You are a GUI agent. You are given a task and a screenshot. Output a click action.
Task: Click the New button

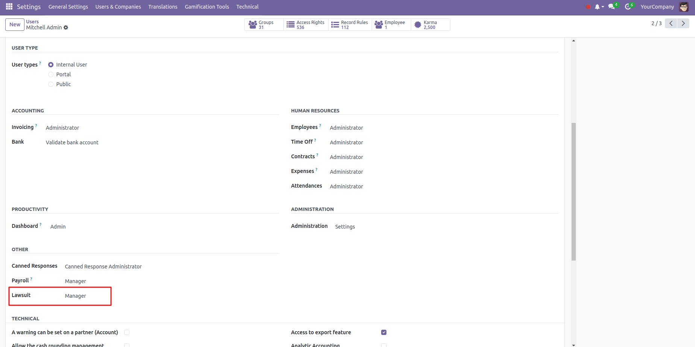click(x=15, y=24)
